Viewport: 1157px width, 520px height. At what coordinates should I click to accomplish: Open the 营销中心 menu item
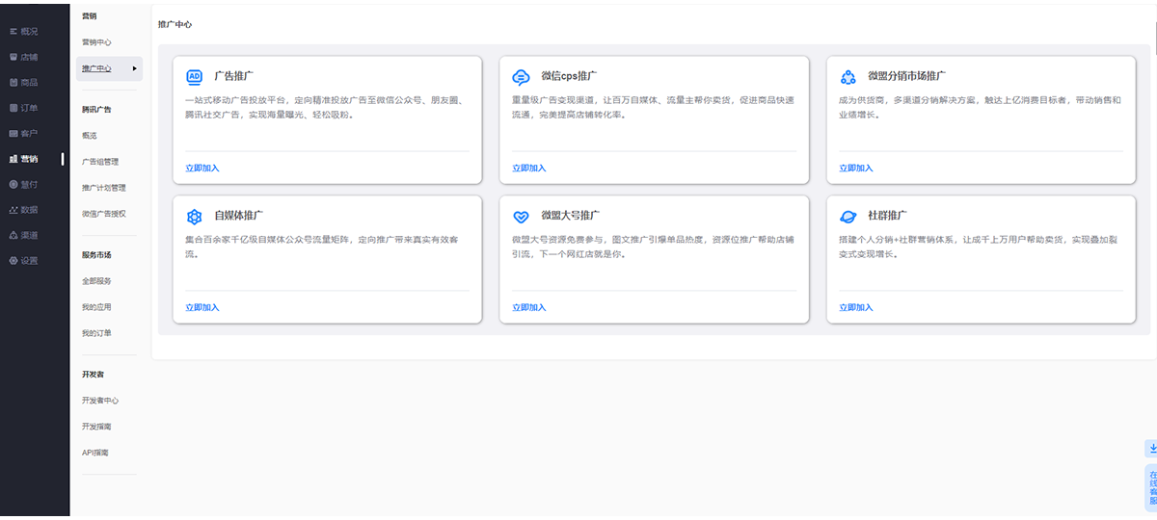[x=96, y=42]
